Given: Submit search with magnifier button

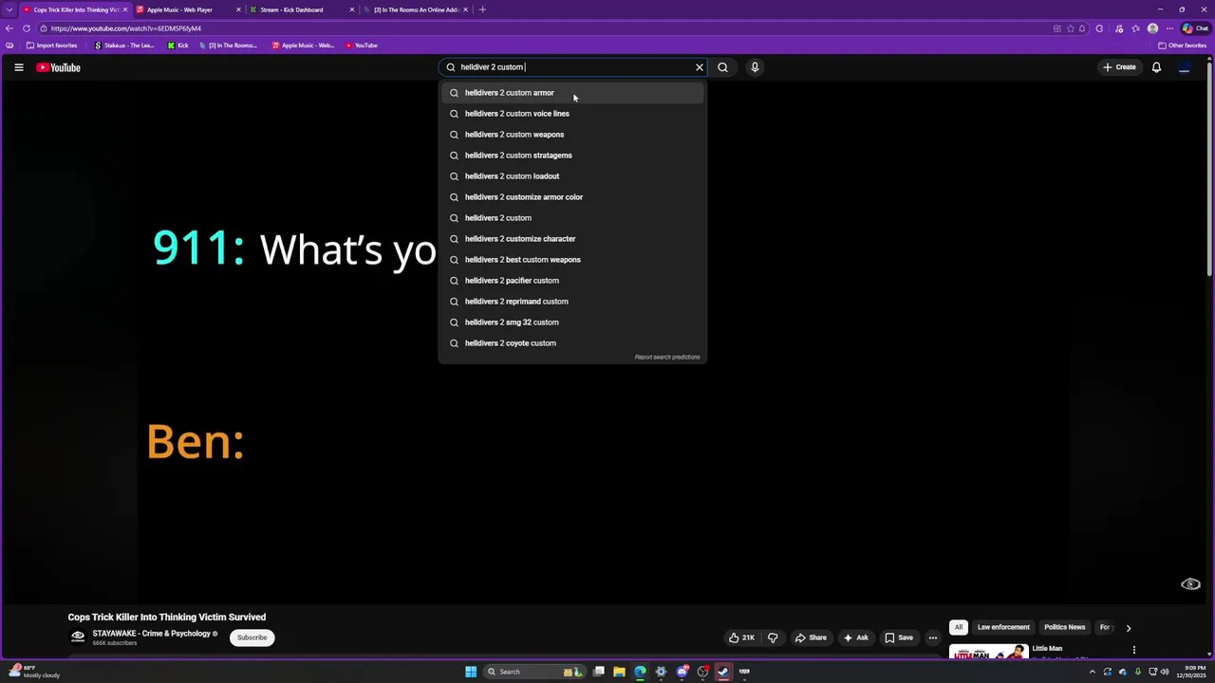Looking at the screenshot, I should tap(722, 67).
